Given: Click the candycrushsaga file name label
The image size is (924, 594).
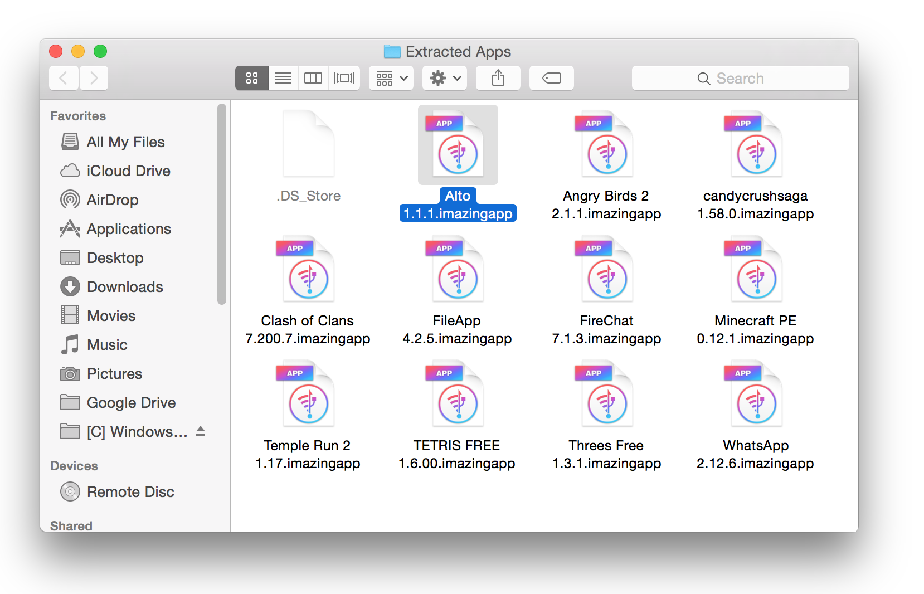Looking at the screenshot, I should pyautogui.click(x=756, y=205).
